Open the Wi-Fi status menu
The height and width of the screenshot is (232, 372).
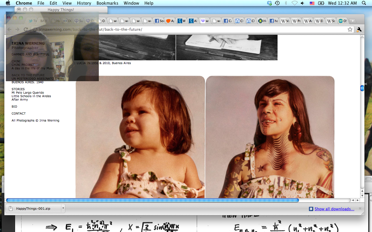pos(294,3)
